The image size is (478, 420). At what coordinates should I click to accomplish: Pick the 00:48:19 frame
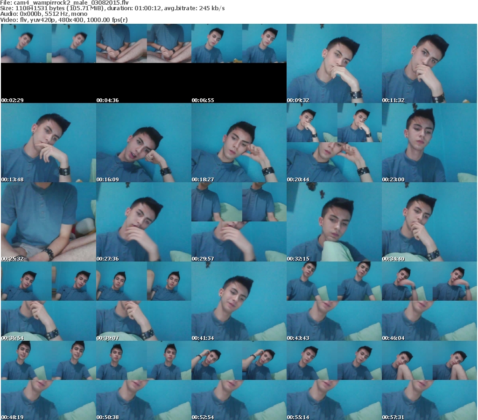(x=49, y=380)
